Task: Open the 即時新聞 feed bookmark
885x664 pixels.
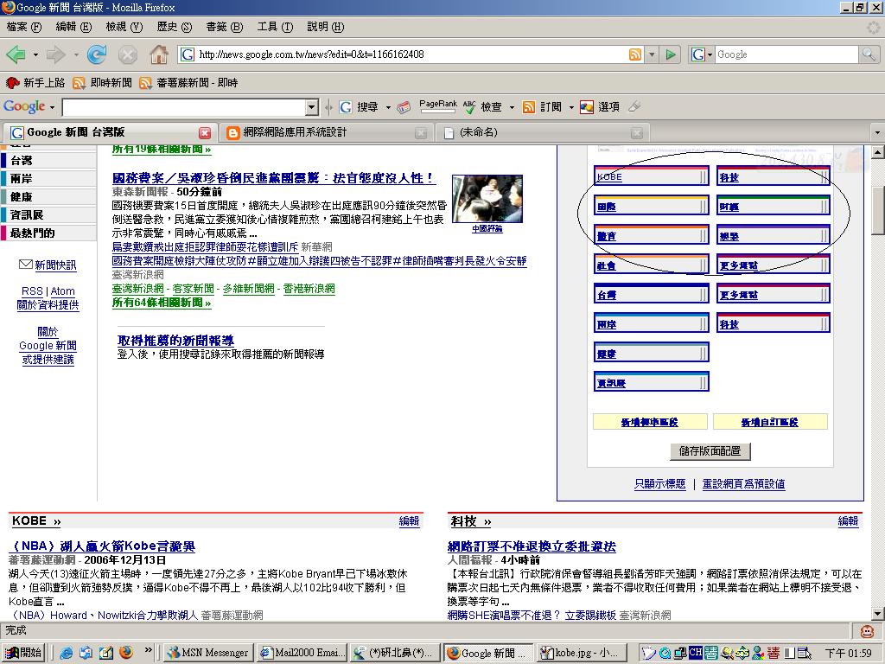Action: pyautogui.click(x=102, y=83)
